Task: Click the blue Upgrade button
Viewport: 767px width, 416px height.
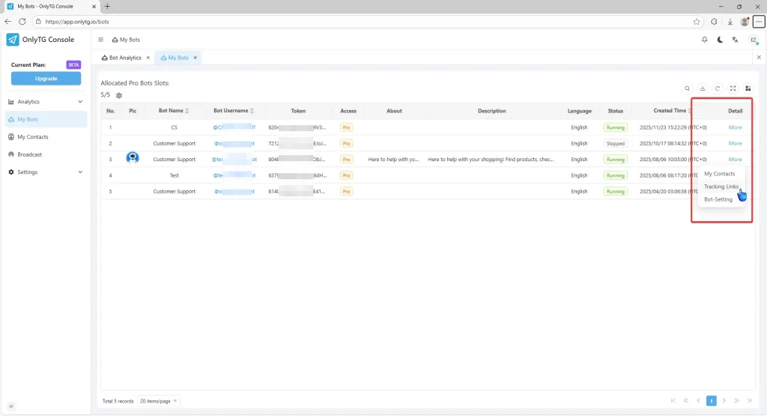Action: [46, 79]
